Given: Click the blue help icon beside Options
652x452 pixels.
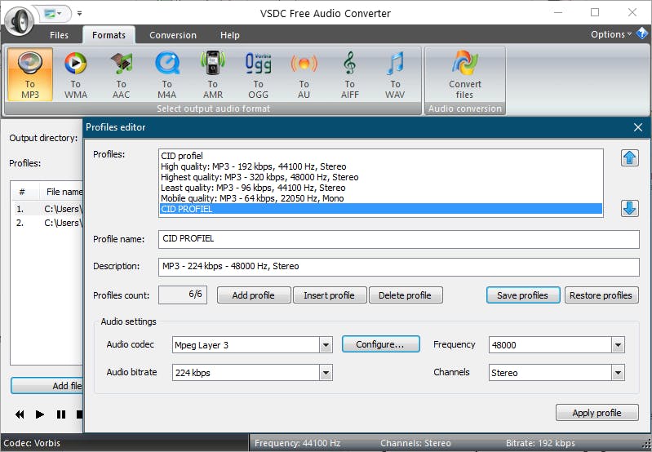Looking at the screenshot, I should point(641,33).
